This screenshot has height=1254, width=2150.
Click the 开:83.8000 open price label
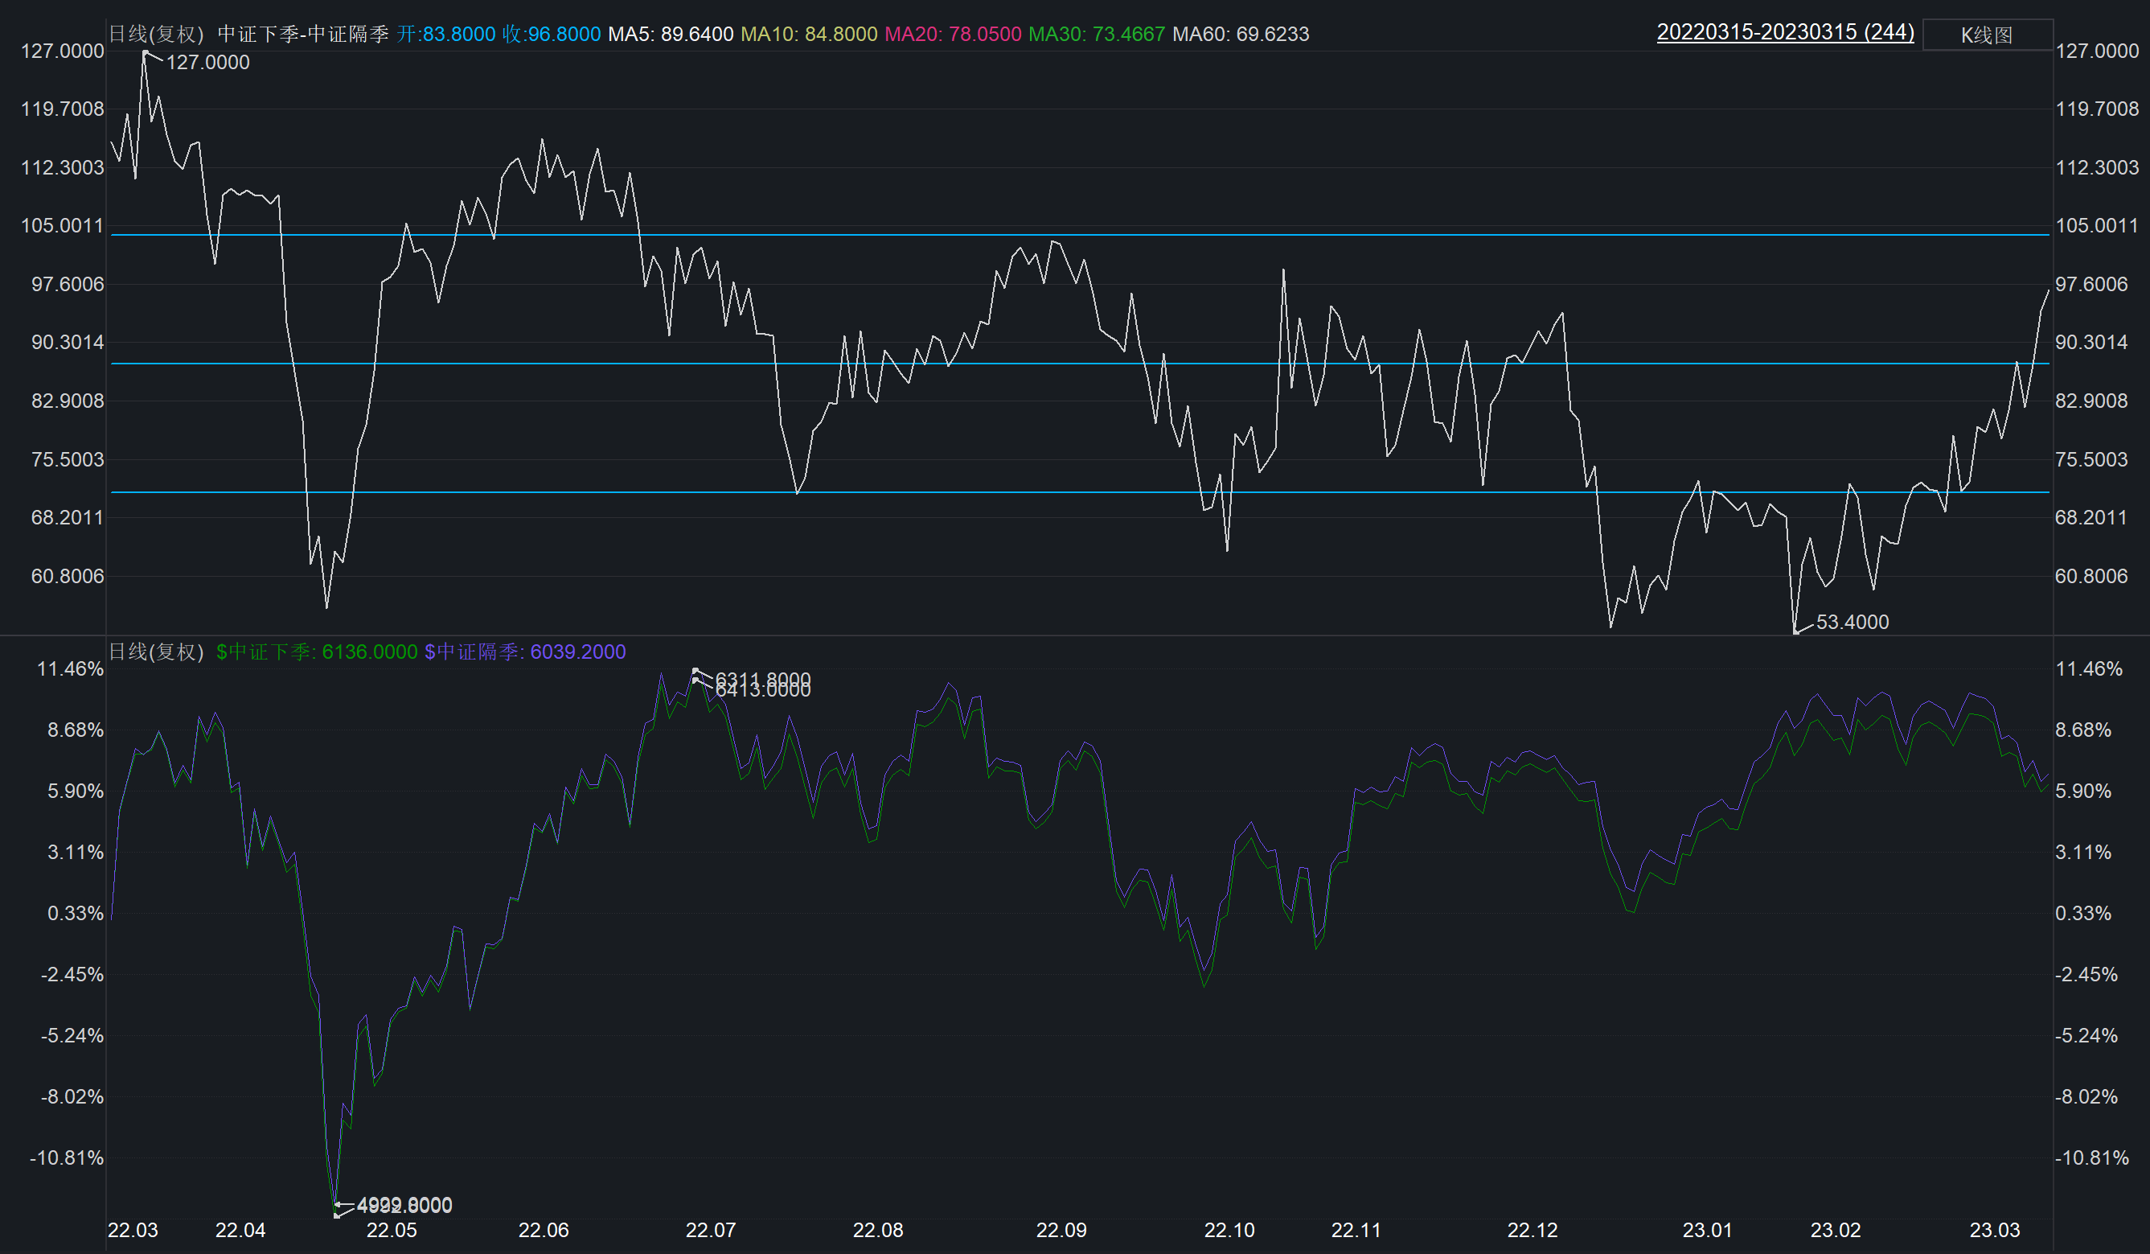point(445,34)
